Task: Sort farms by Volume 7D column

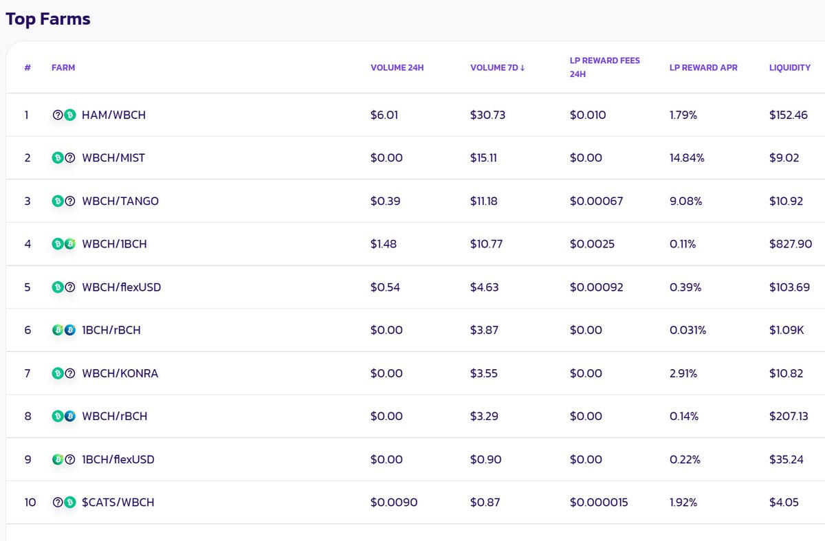Action: pyautogui.click(x=498, y=68)
